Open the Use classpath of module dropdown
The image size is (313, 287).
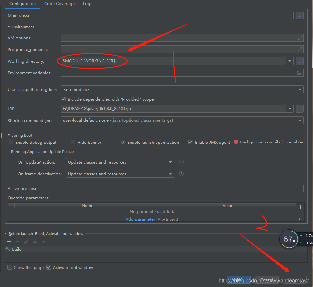[x=182, y=90]
